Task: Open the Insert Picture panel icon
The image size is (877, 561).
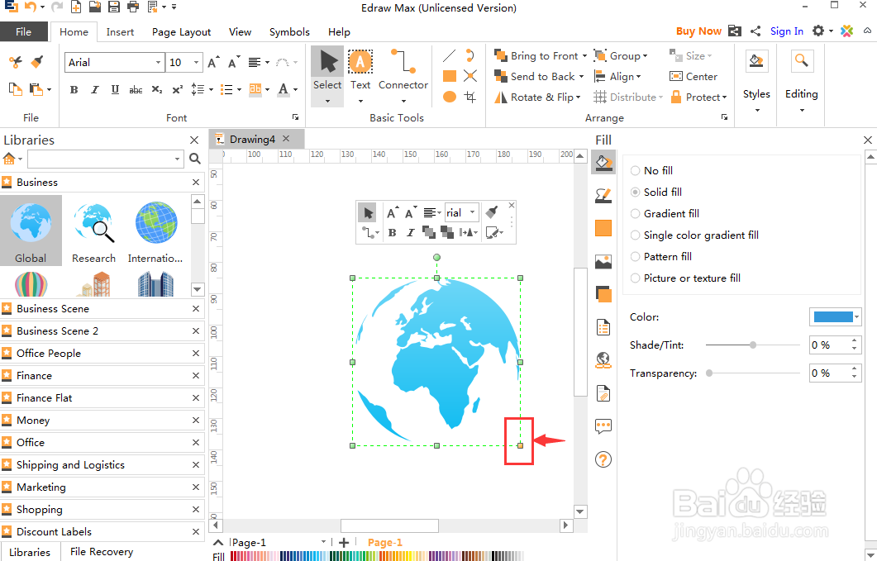Action: (x=603, y=261)
